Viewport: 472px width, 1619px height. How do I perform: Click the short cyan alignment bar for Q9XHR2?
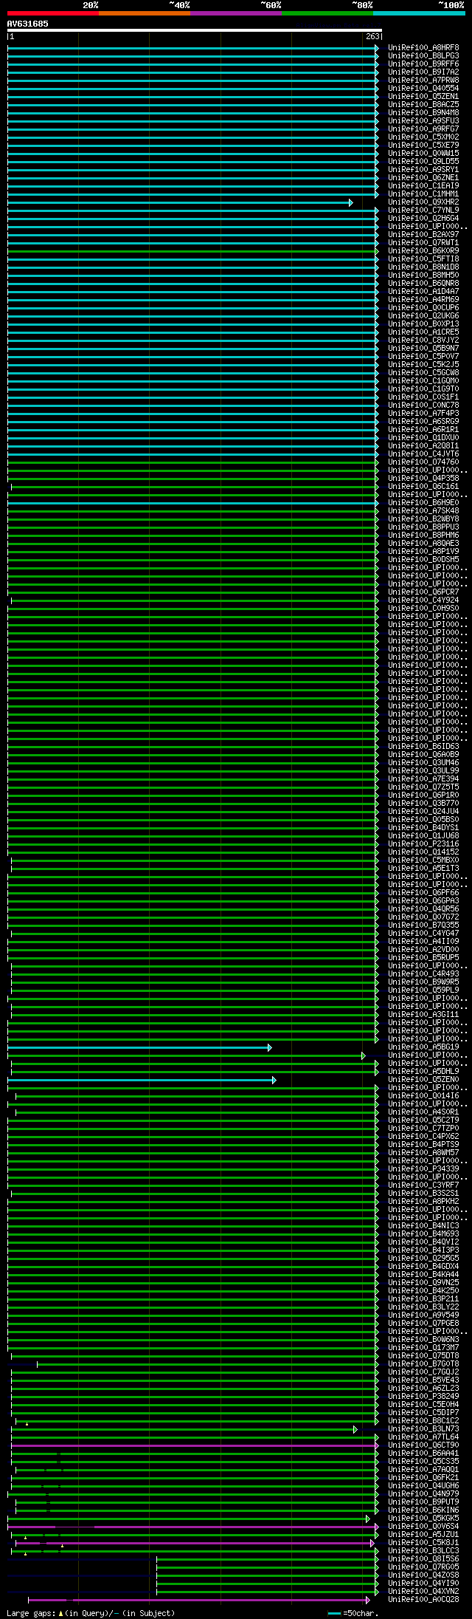coord(180,202)
